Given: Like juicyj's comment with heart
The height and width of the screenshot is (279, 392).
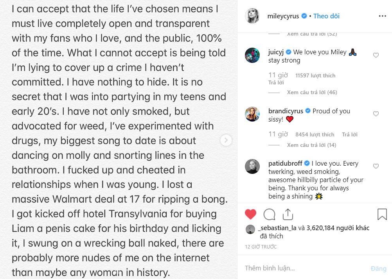Looking at the screenshot, I should (376, 55).
